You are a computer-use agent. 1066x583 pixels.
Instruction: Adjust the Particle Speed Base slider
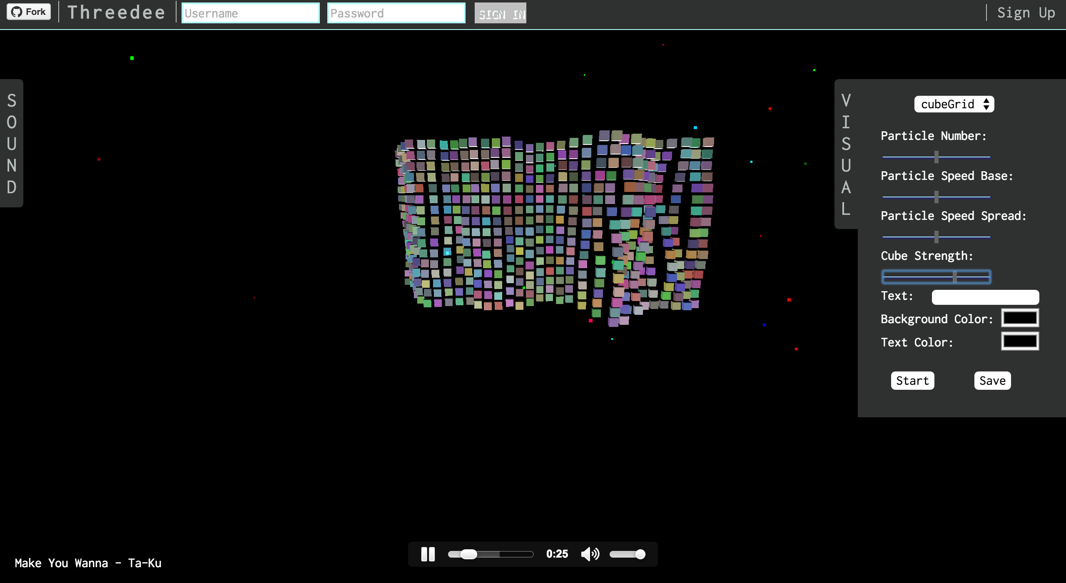(x=936, y=197)
